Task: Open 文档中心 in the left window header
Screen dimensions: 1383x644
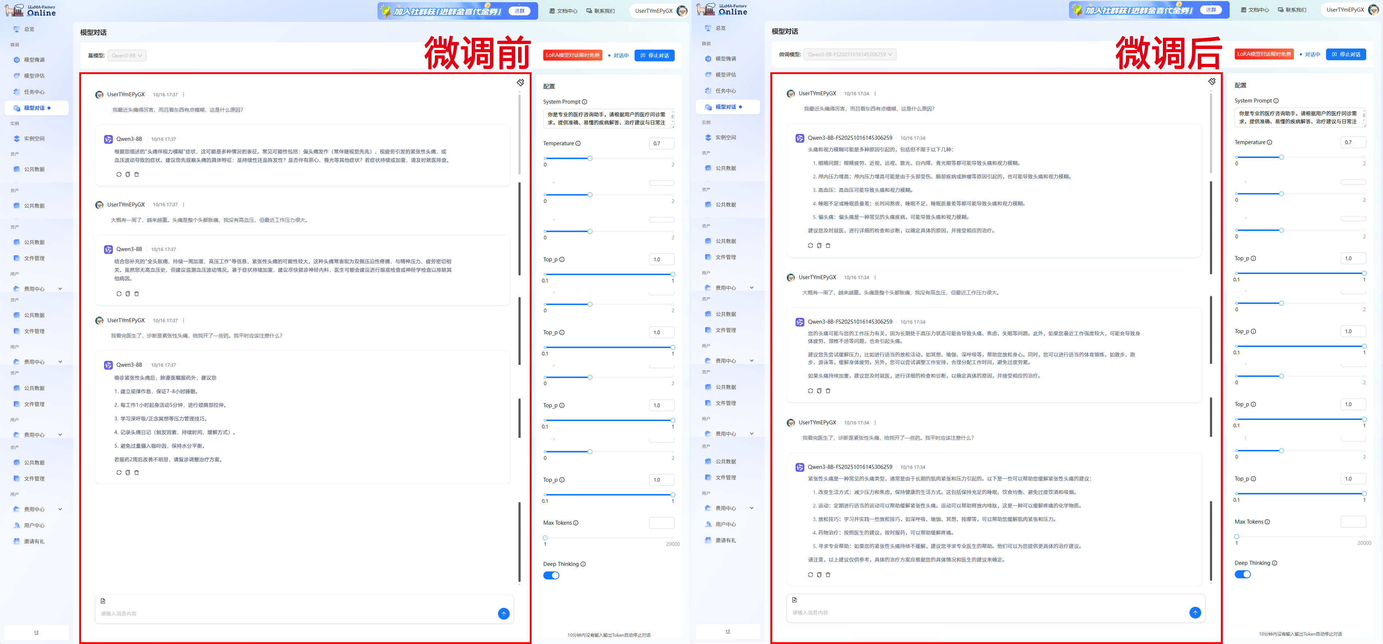Action: pos(563,11)
